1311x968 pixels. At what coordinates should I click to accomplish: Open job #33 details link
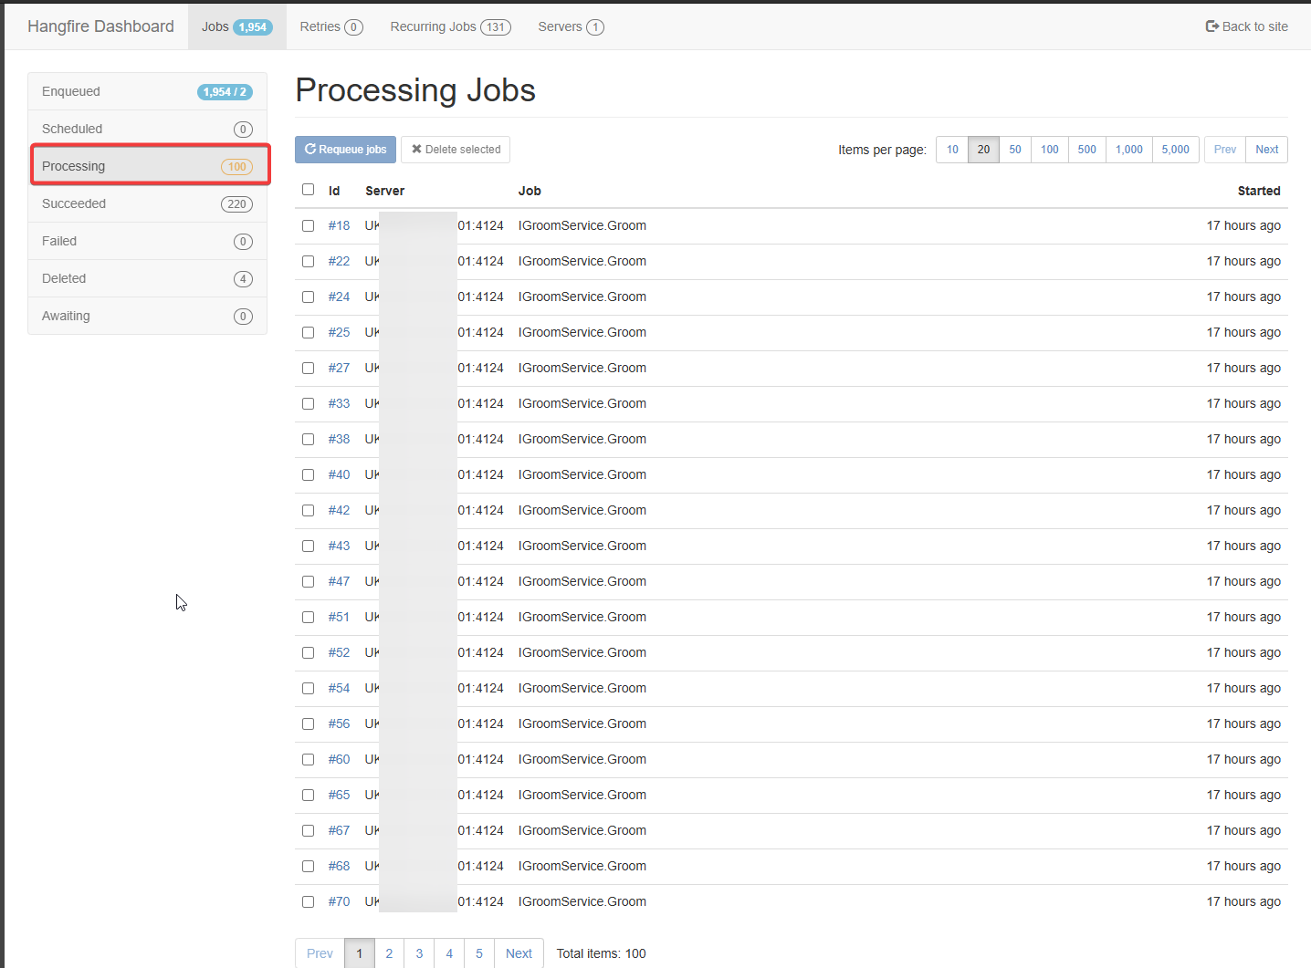[339, 403]
